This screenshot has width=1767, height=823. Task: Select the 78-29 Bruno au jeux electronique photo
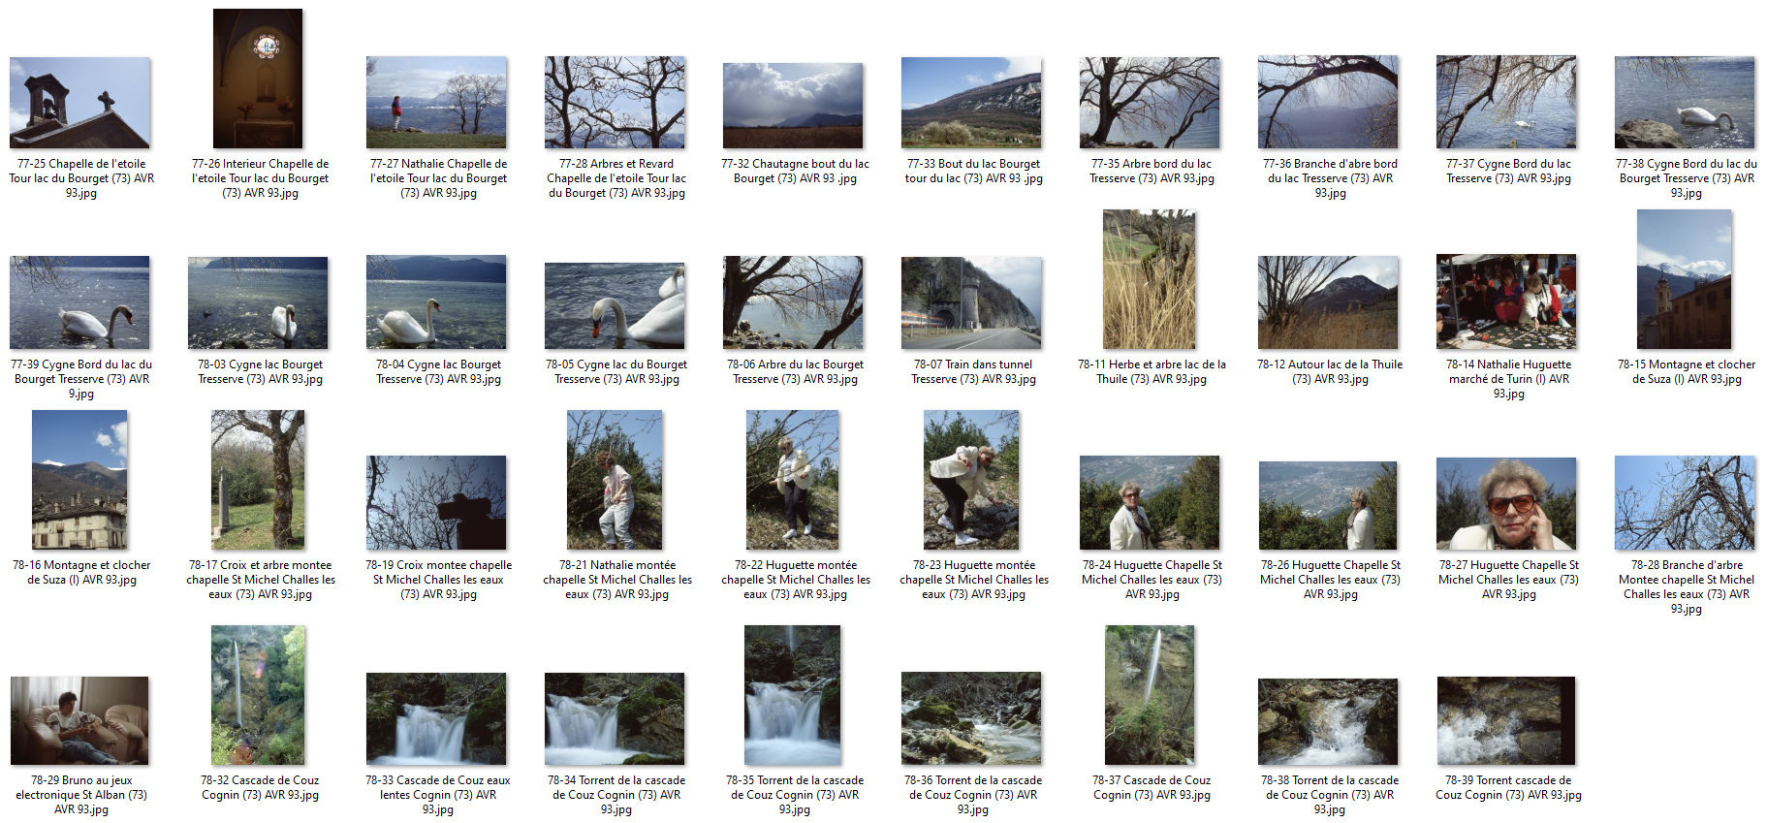click(x=79, y=720)
